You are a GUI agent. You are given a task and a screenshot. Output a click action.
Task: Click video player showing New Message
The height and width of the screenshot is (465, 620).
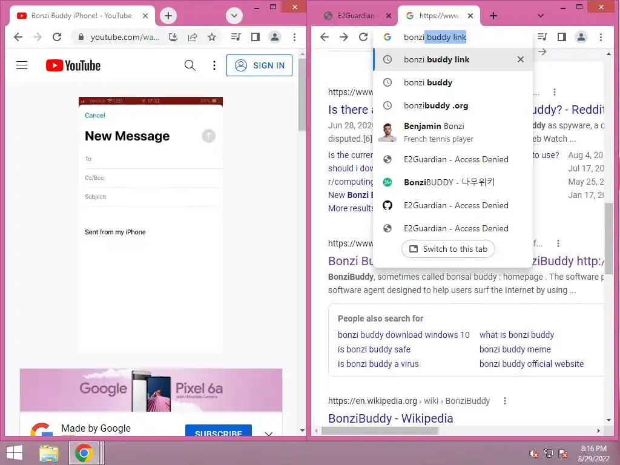click(151, 225)
